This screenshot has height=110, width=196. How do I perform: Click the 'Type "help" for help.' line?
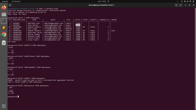coord(17,14)
